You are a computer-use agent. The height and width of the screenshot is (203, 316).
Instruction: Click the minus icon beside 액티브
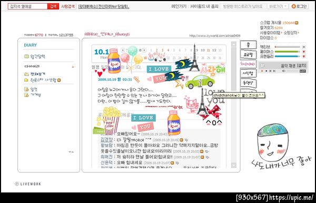(x=304, y=47)
